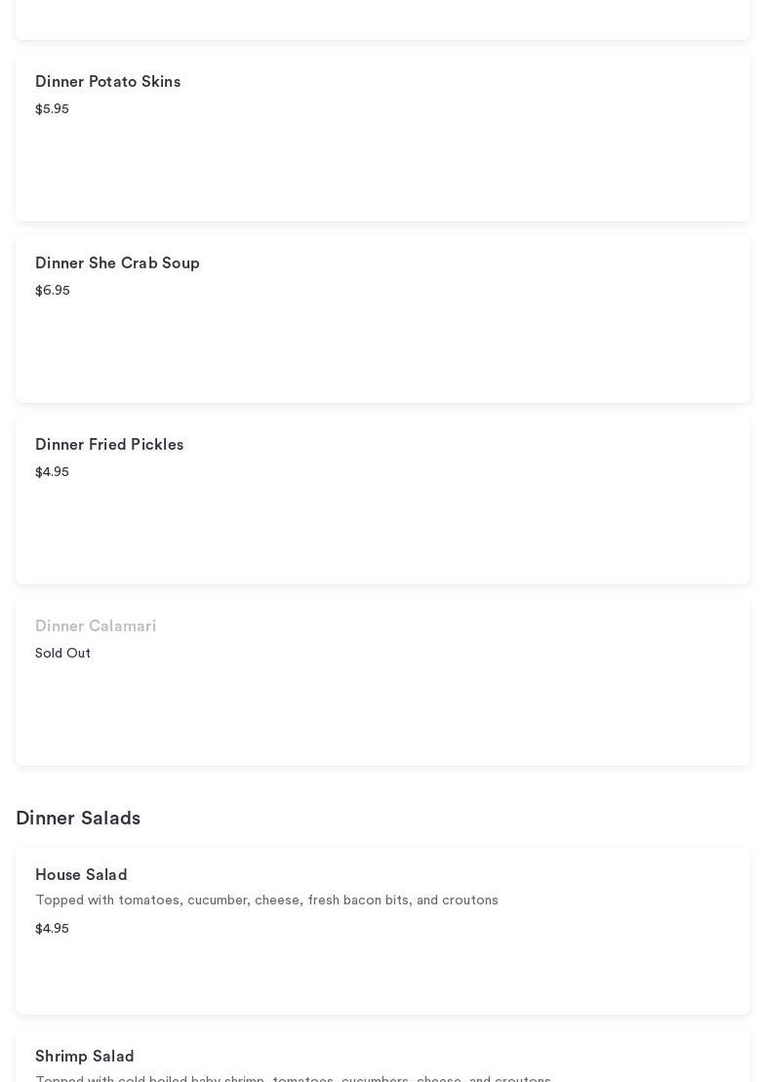Screen dimensions: 766x1082
Task: Select the Dinner She Crab Soup title
Action: coord(117,263)
